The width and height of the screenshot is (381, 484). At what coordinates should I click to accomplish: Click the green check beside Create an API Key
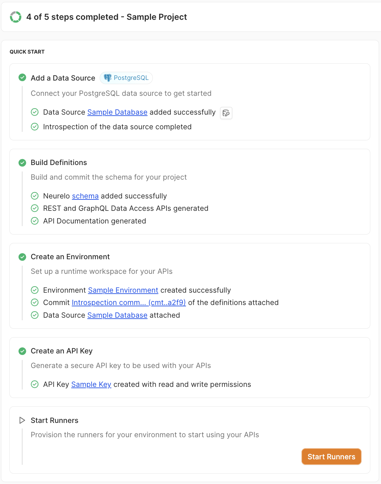point(22,351)
